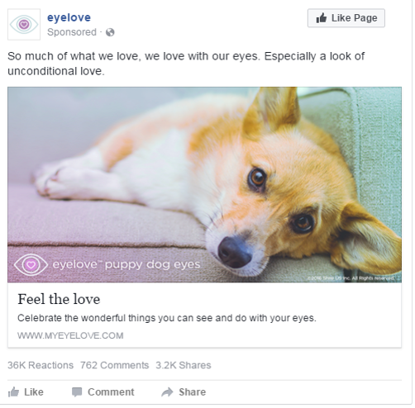Open the corgi puppy ad image

204,184
